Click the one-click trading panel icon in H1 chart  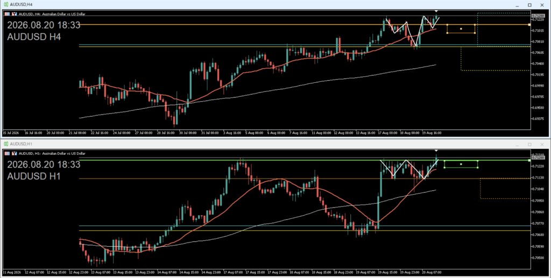[x=7, y=153]
